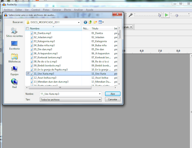Open Red network location

tap(14, 83)
